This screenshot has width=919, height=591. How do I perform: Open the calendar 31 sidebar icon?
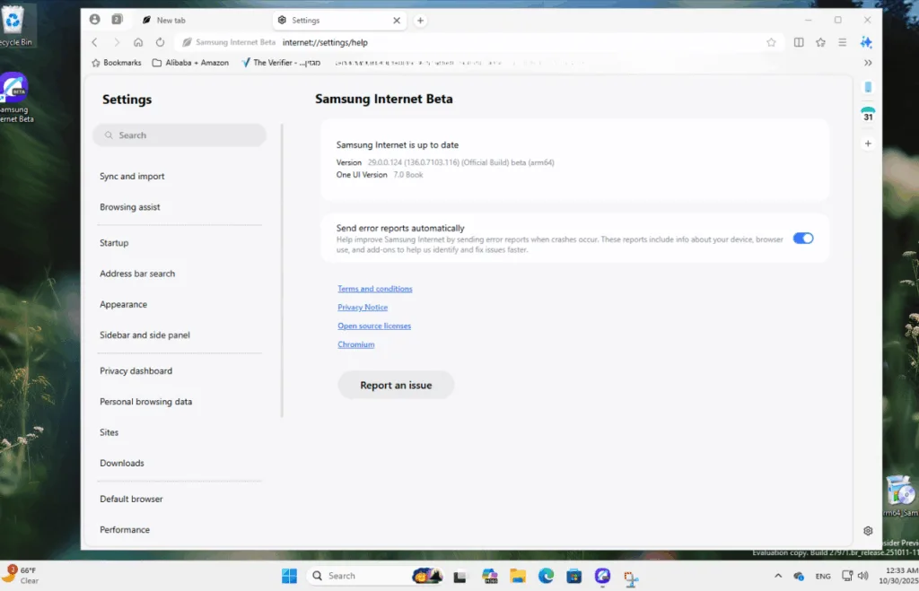click(x=868, y=114)
